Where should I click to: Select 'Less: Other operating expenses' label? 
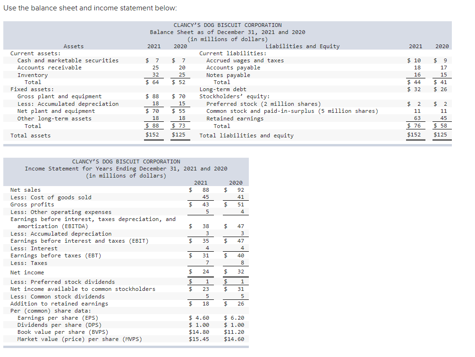61,212
